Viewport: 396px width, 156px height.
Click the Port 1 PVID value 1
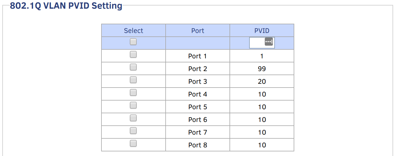coord(262,56)
